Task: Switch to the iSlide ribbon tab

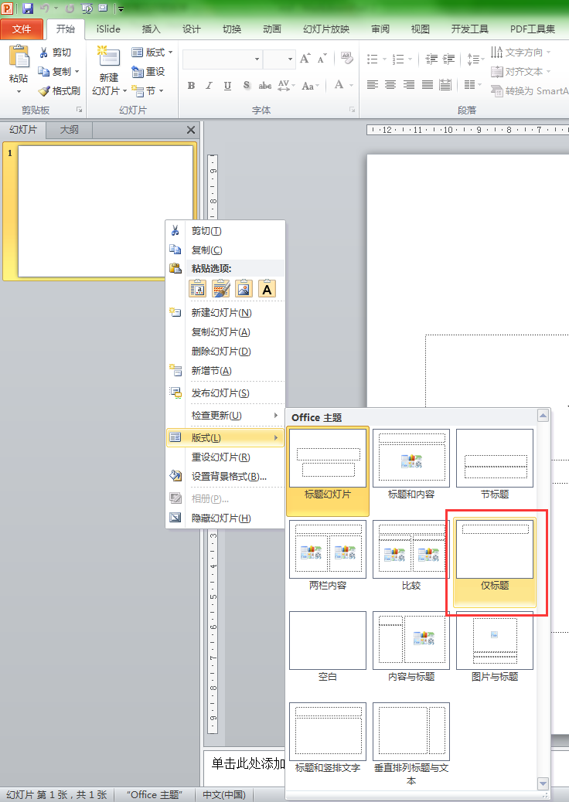Action: [108, 29]
